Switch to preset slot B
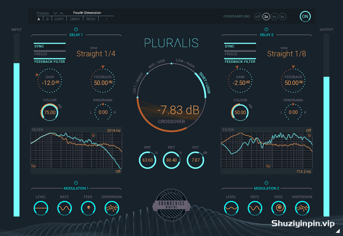The image size is (343, 236). pos(47,19)
